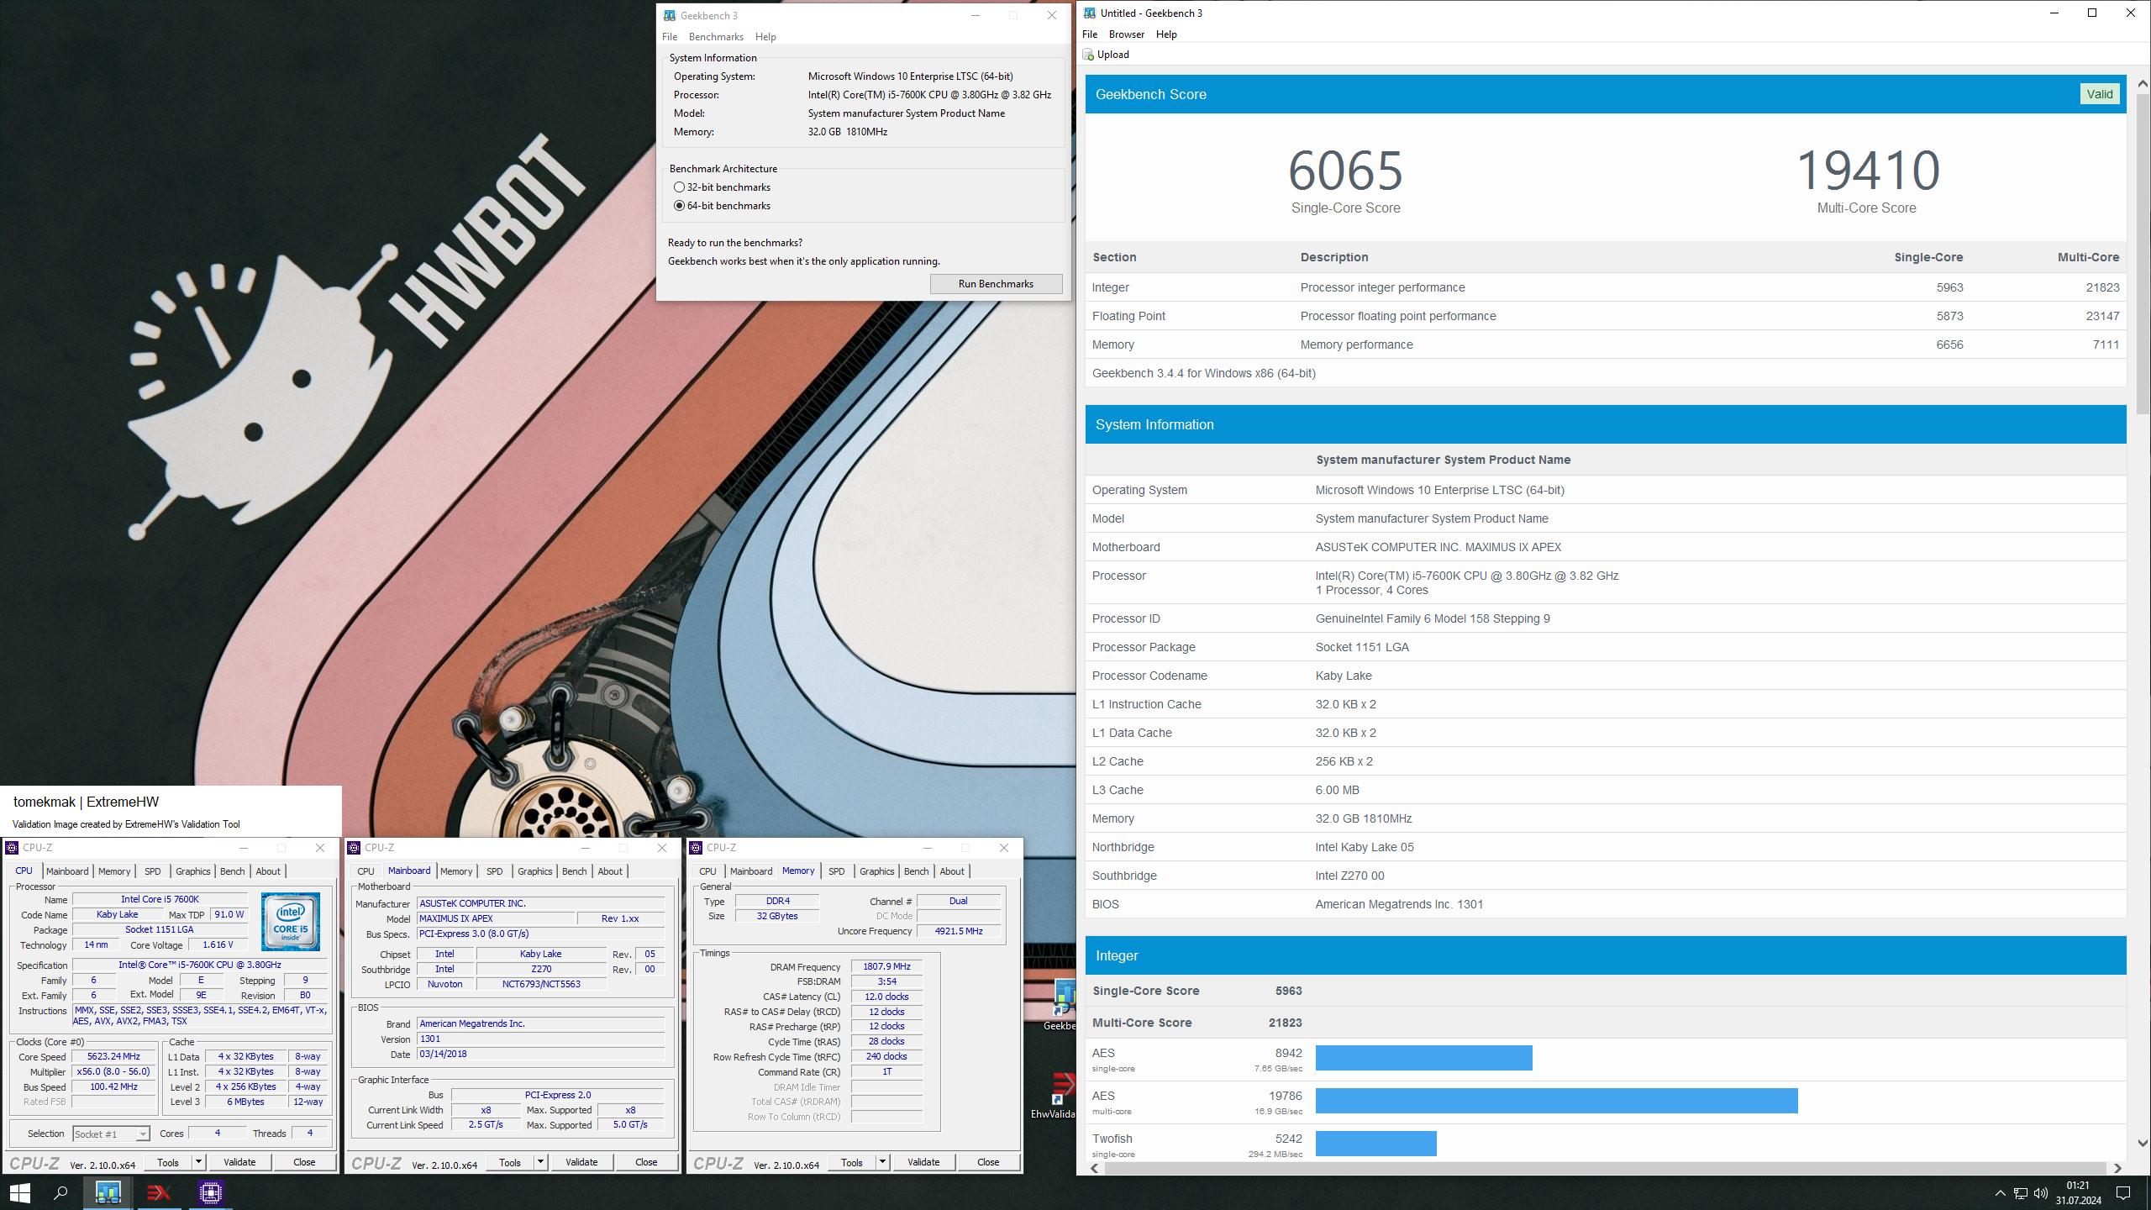Open File menu in Geekbench 3 small window
This screenshot has height=1210, width=2151.
click(x=670, y=37)
